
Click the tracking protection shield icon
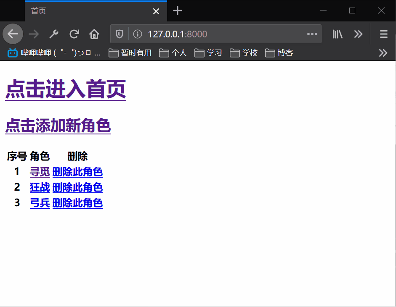coord(120,34)
